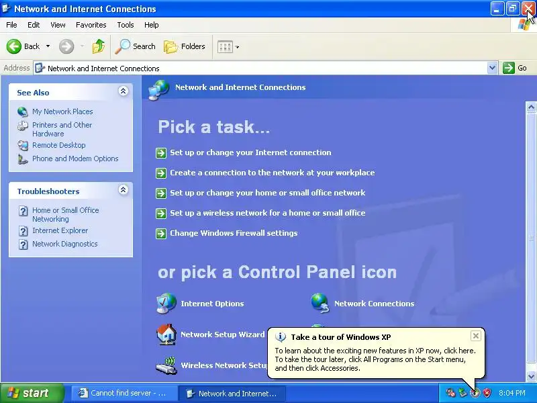The height and width of the screenshot is (403, 537).
Task: Open the Network Setup Wizard house icon
Action: click(x=166, y=334)
